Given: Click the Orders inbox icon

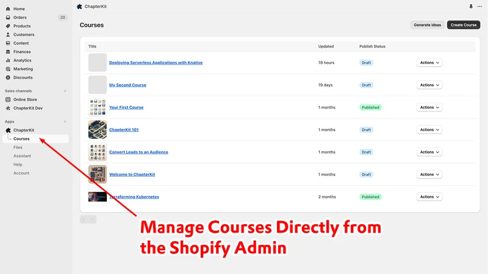Looking at the screenshot, I should 8,18.
